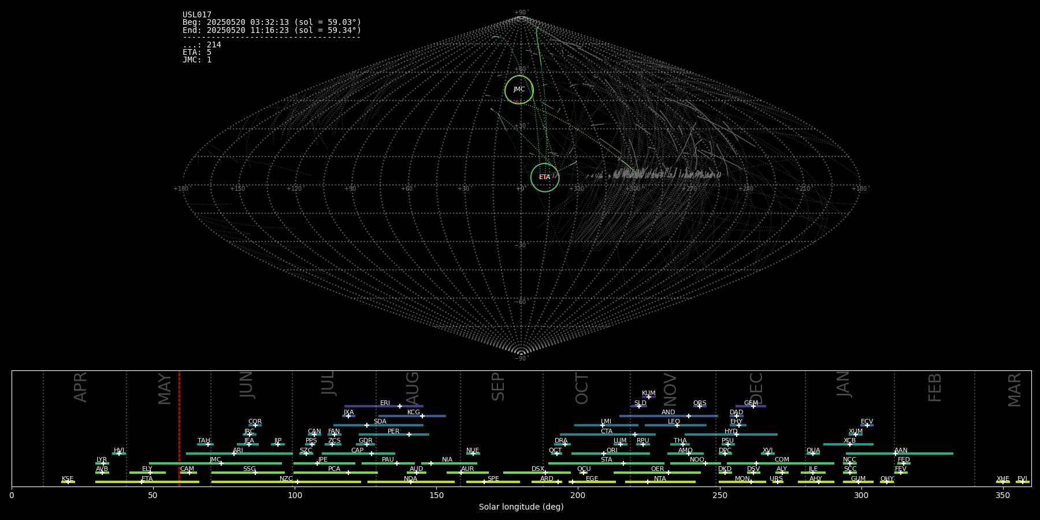Click the +90° label atop sky map

pyautogui.click(x=521, y=13)
